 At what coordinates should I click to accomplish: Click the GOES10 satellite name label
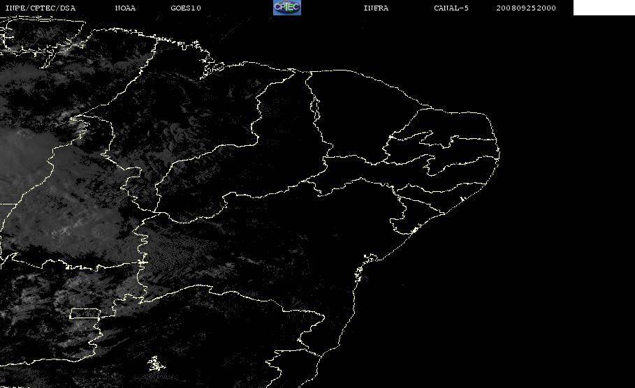point(186,8)
